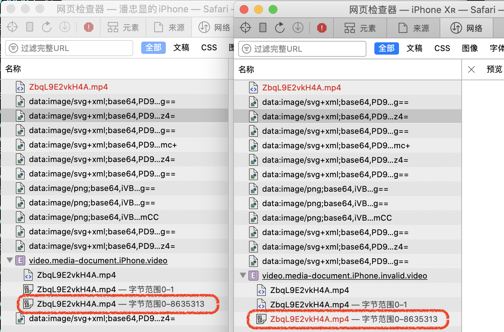
Task: Open 元素 tab in iPhone XR inspector
Action: 360,28
